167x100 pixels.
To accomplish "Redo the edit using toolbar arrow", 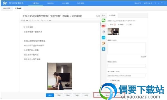I will 47,20.
